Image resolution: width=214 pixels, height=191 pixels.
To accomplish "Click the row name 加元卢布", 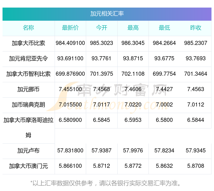I will [28, 151].
